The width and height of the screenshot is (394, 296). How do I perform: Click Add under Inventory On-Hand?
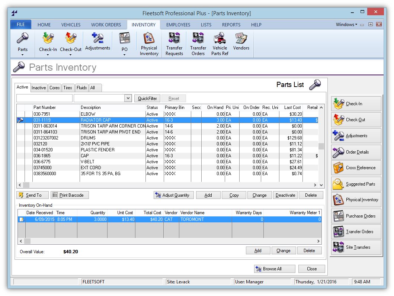(x=258, y=251)
